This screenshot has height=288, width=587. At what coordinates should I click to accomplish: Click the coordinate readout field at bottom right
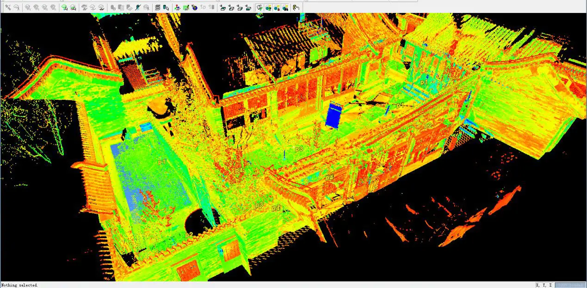pyautogui.click(x=569, y=285)
